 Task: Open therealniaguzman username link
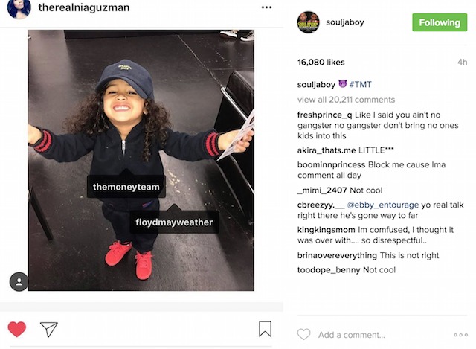pos(84,7)
